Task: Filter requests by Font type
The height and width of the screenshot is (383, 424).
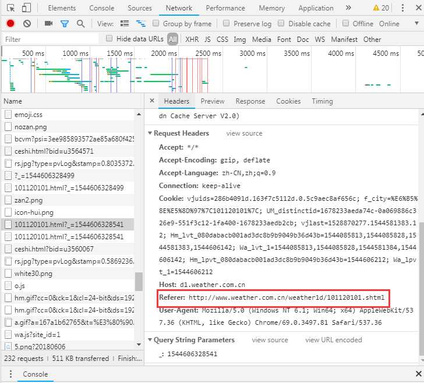Action: click(x=284, y=40)
